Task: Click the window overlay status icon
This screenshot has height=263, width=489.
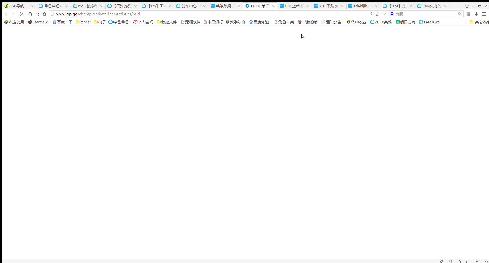Action: click(478, 261)
